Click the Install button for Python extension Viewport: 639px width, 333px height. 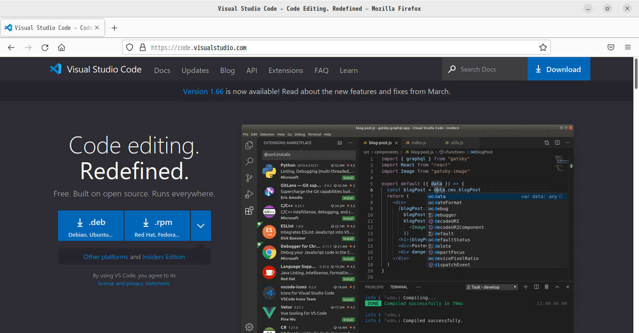(349, 178)
